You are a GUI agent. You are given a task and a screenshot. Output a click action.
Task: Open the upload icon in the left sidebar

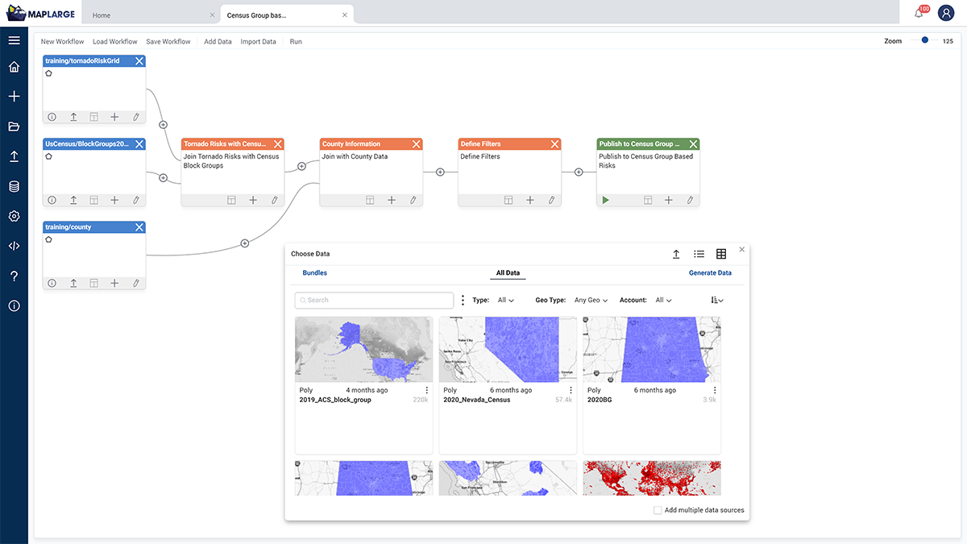pyautogui.click(x=13, y=157)
